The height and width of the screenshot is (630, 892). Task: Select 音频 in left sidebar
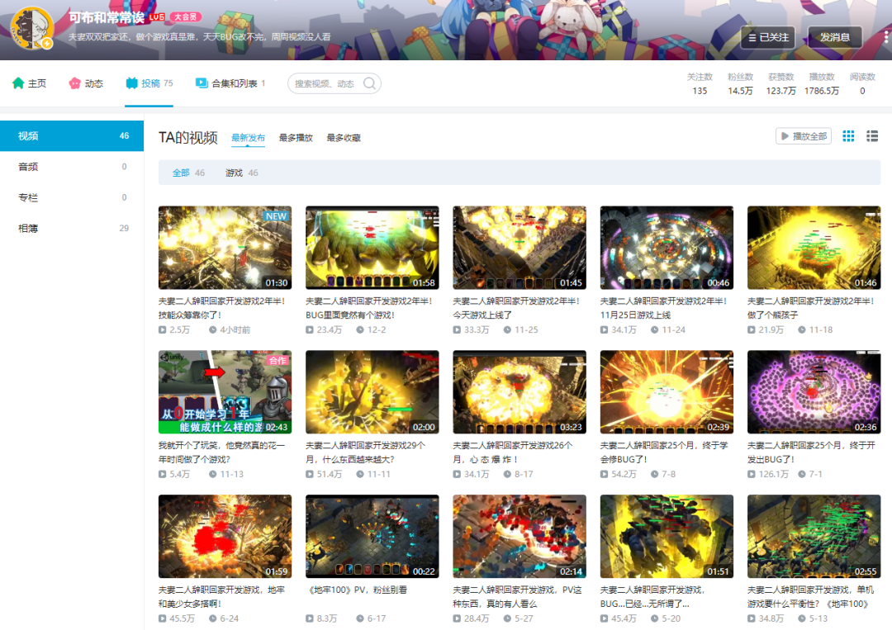pyautogui.click(x=29, y=167)
